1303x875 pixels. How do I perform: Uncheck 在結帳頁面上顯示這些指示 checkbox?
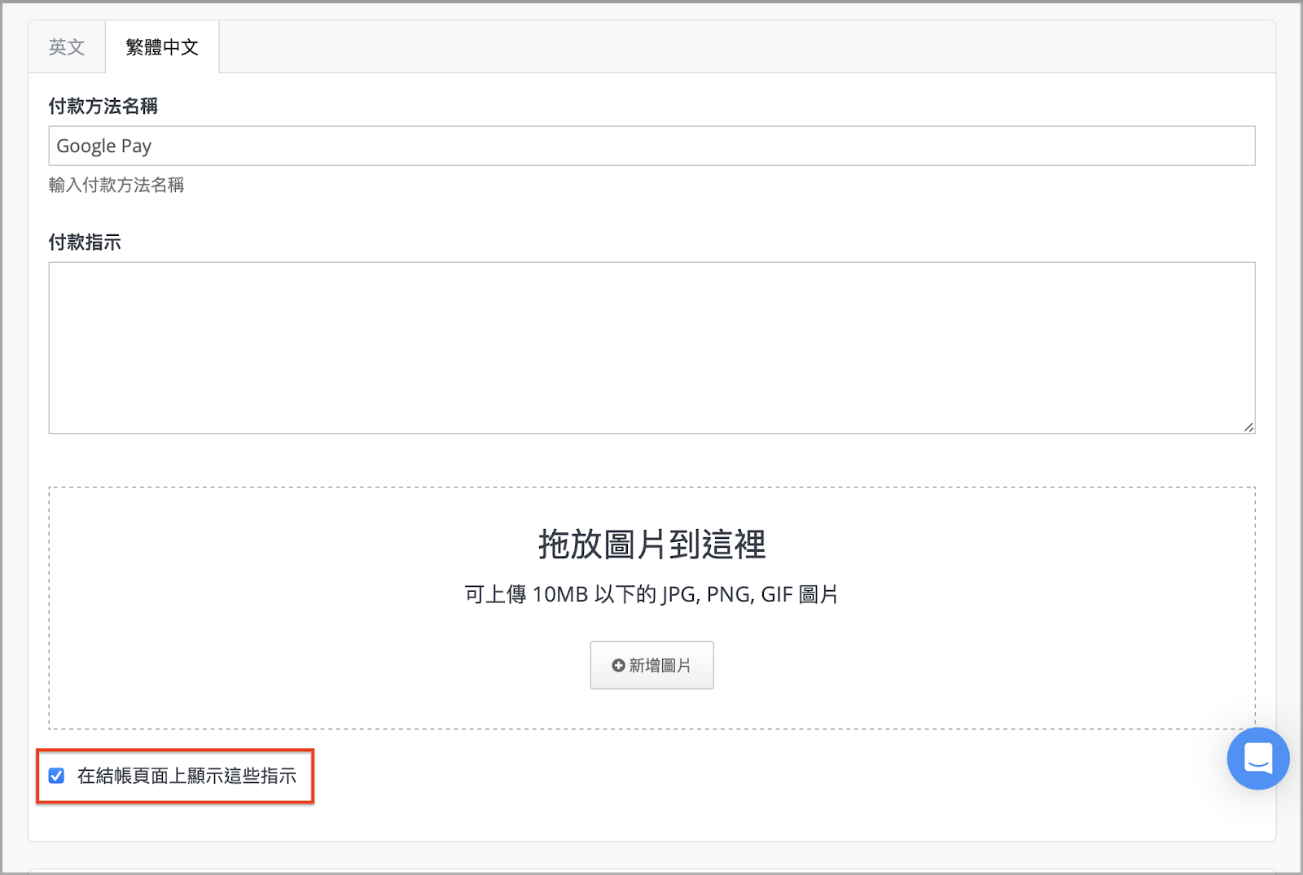pyautogui.click(x=56, y=776)
